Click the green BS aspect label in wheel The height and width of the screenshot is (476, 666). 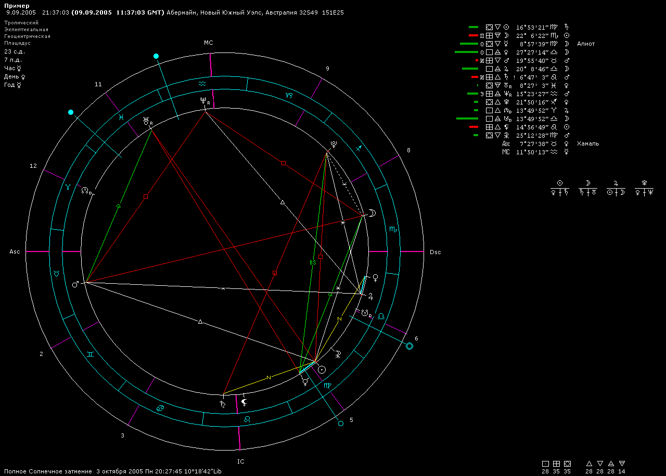(313, 263)
